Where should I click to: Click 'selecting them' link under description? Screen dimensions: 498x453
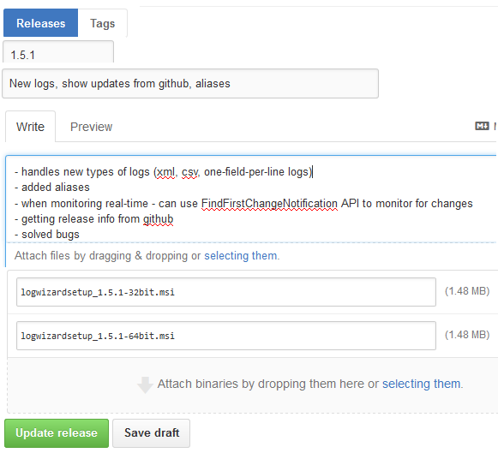click(x=240, y=256)
